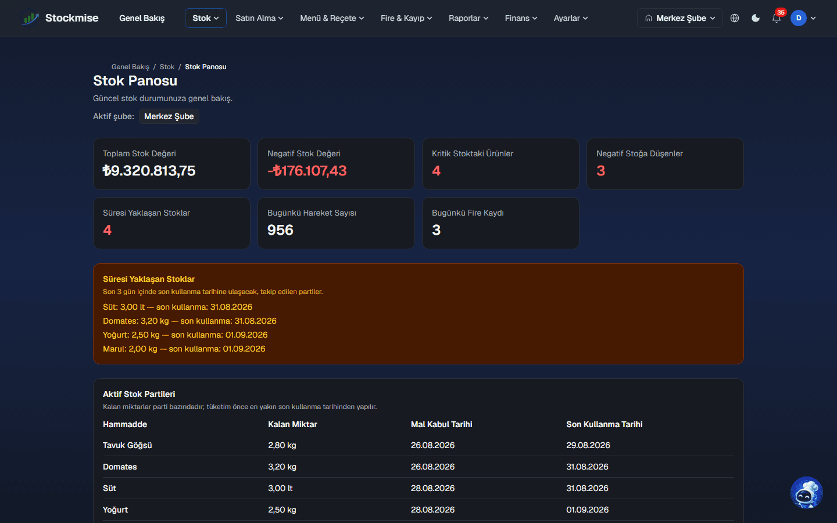Screen dimensions: 837x523
Task: Select the Bugünkü Fire Kaydı card
Action: pyautogui.click(x=500, y=223)
